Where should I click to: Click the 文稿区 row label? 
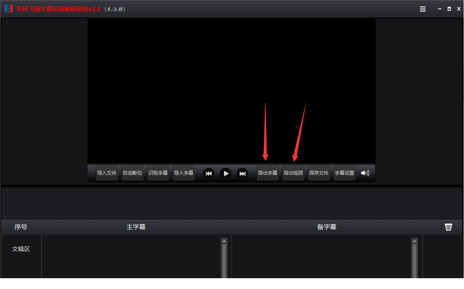[x=21, y=249]
